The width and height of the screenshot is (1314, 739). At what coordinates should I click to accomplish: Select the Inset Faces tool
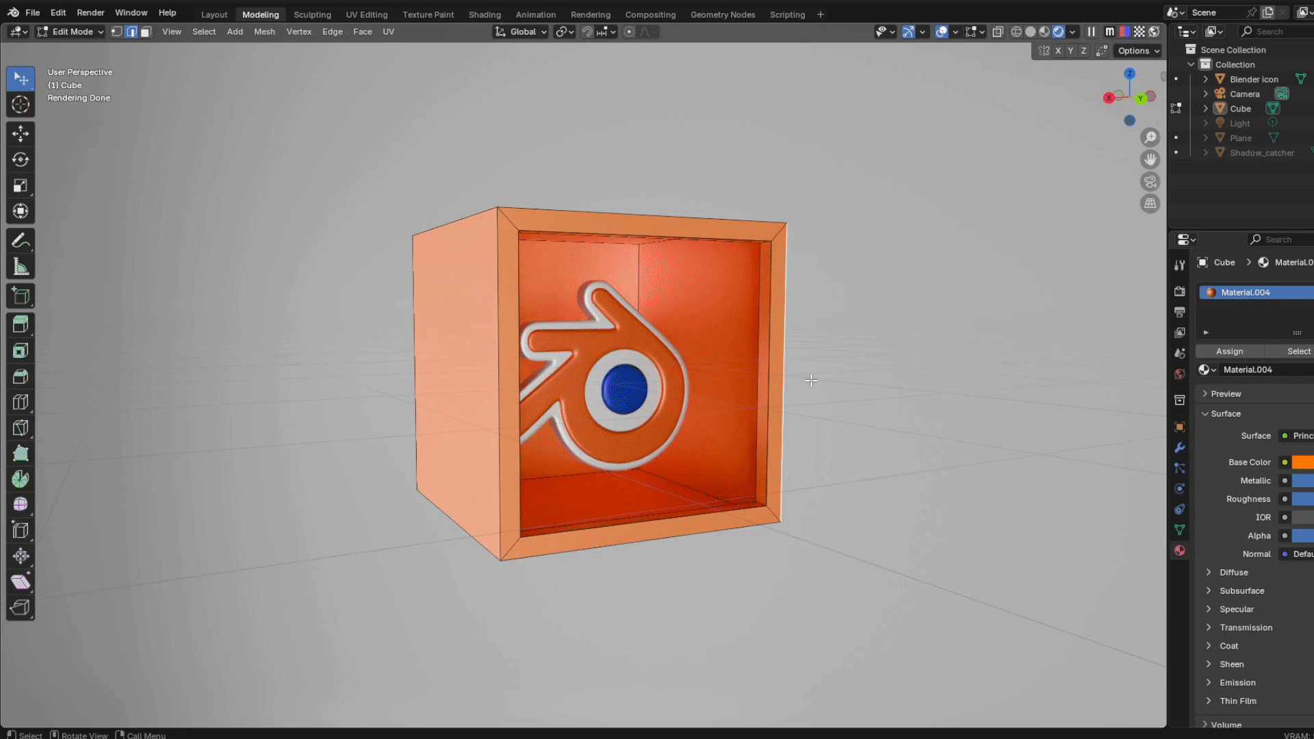(x=21, y=350)
